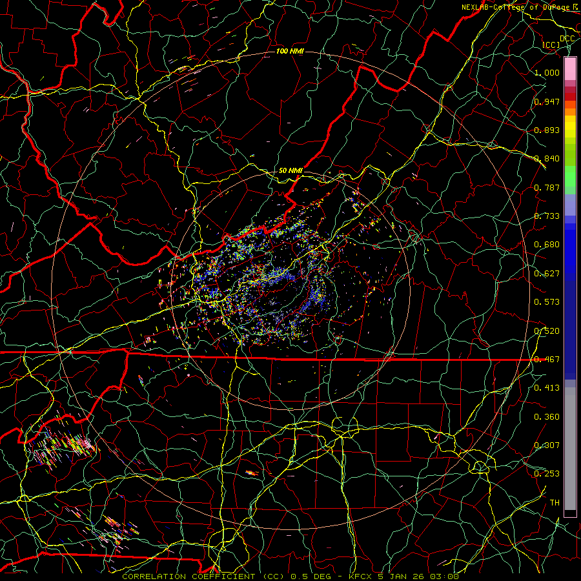Select the 0.307 scale label

point(547,445)
